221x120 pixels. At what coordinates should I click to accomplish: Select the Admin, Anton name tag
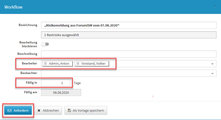point(59,64)
